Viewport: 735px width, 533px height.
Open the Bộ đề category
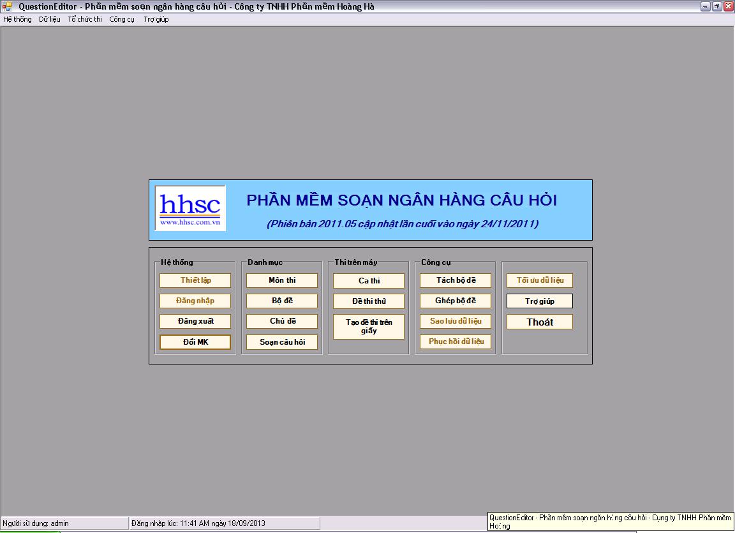[x=282, y=301]
